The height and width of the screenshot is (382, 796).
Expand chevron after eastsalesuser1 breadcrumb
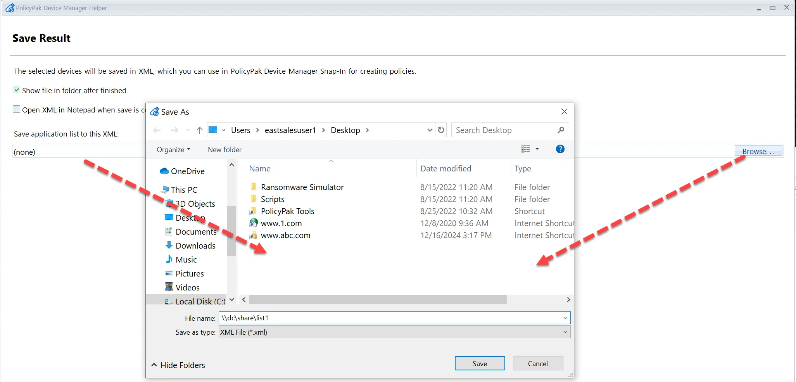[323, 130]
